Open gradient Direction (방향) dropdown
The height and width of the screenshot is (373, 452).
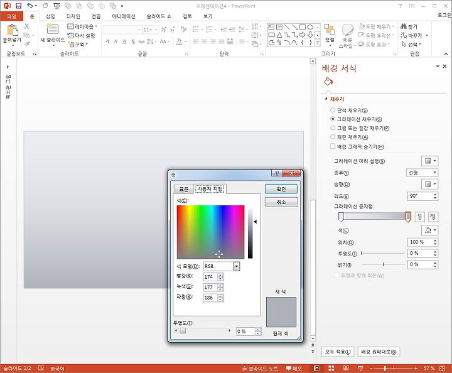click(430, 184)
